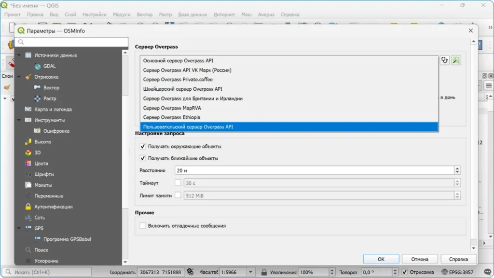Choose Пользовательский сервер Overpass API
This screenshot has height=278, width=494.
click(x=289, y=127)
